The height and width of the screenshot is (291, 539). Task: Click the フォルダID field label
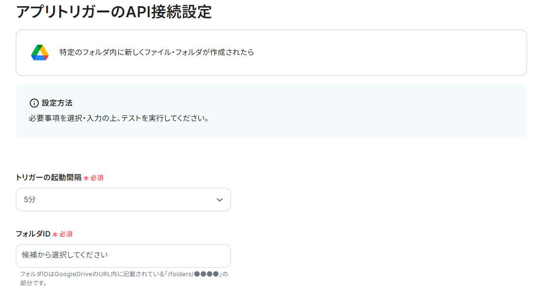pos(33,234)
